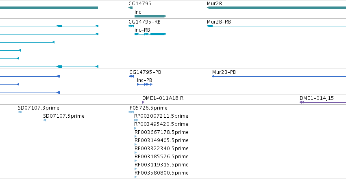Viewport: 346px width, 179px height.
Task: Select the IP05726.5prime EST arrows
Action: click(x=131, y=112)
